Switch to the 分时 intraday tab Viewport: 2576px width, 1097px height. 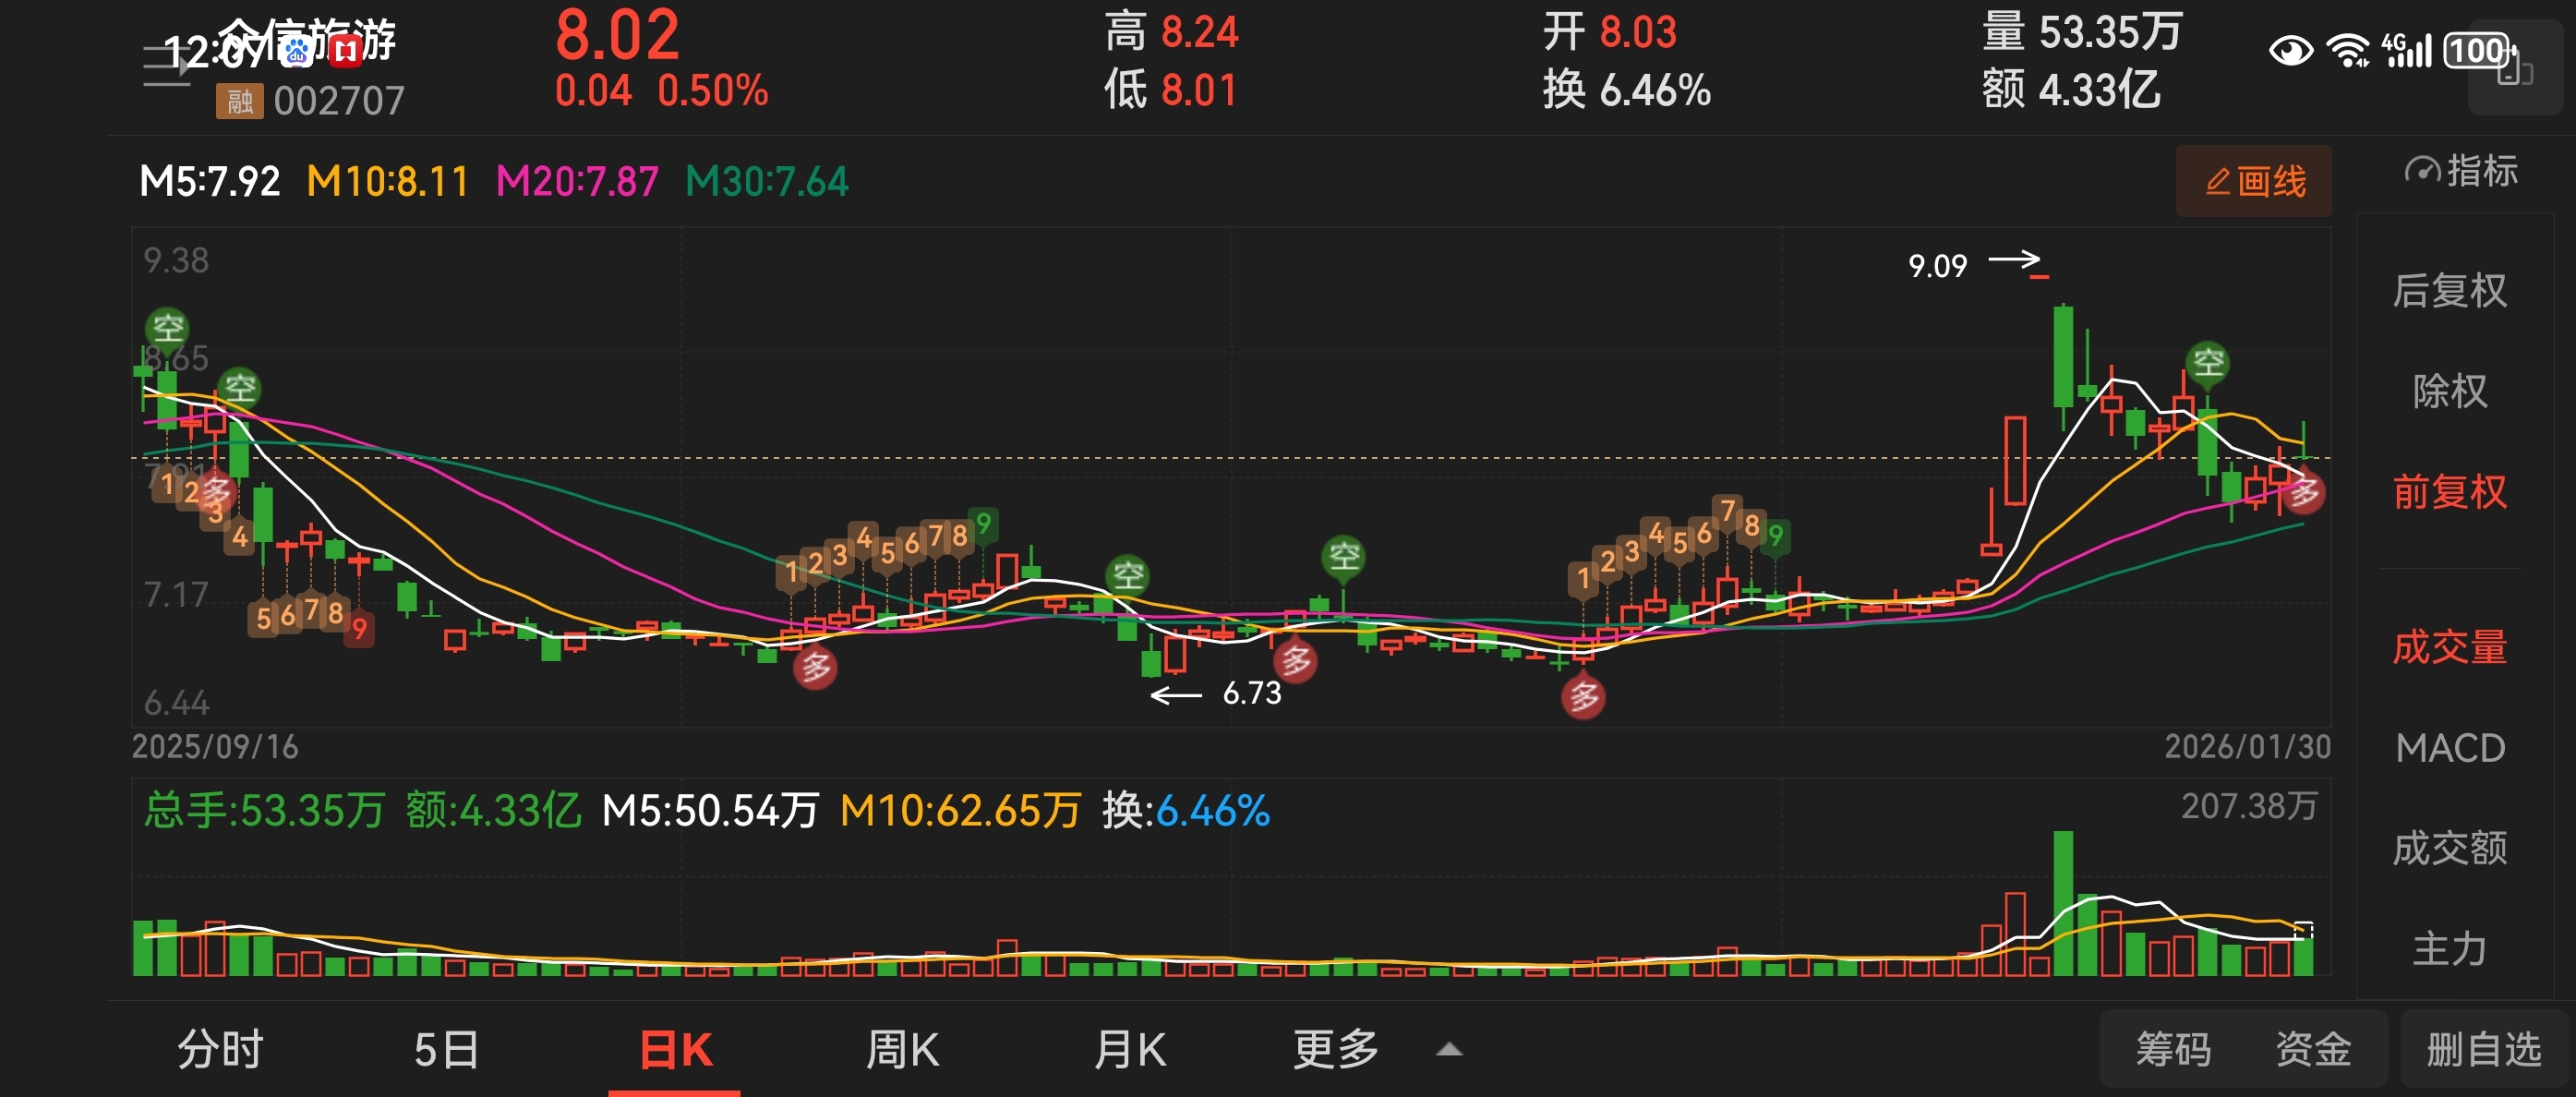tap(220, 1050)
